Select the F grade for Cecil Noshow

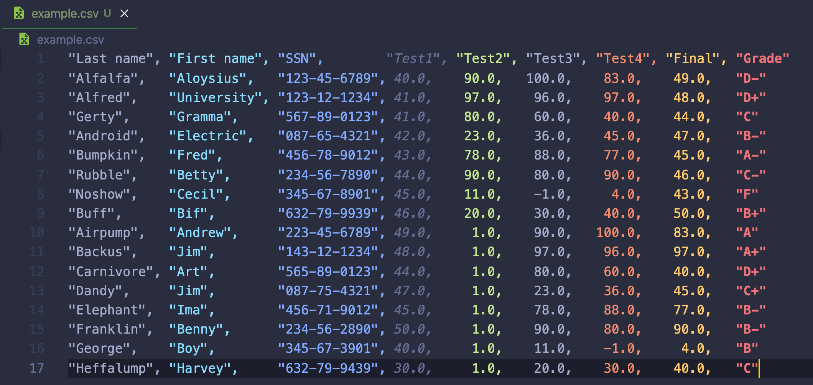coord(747,194)
